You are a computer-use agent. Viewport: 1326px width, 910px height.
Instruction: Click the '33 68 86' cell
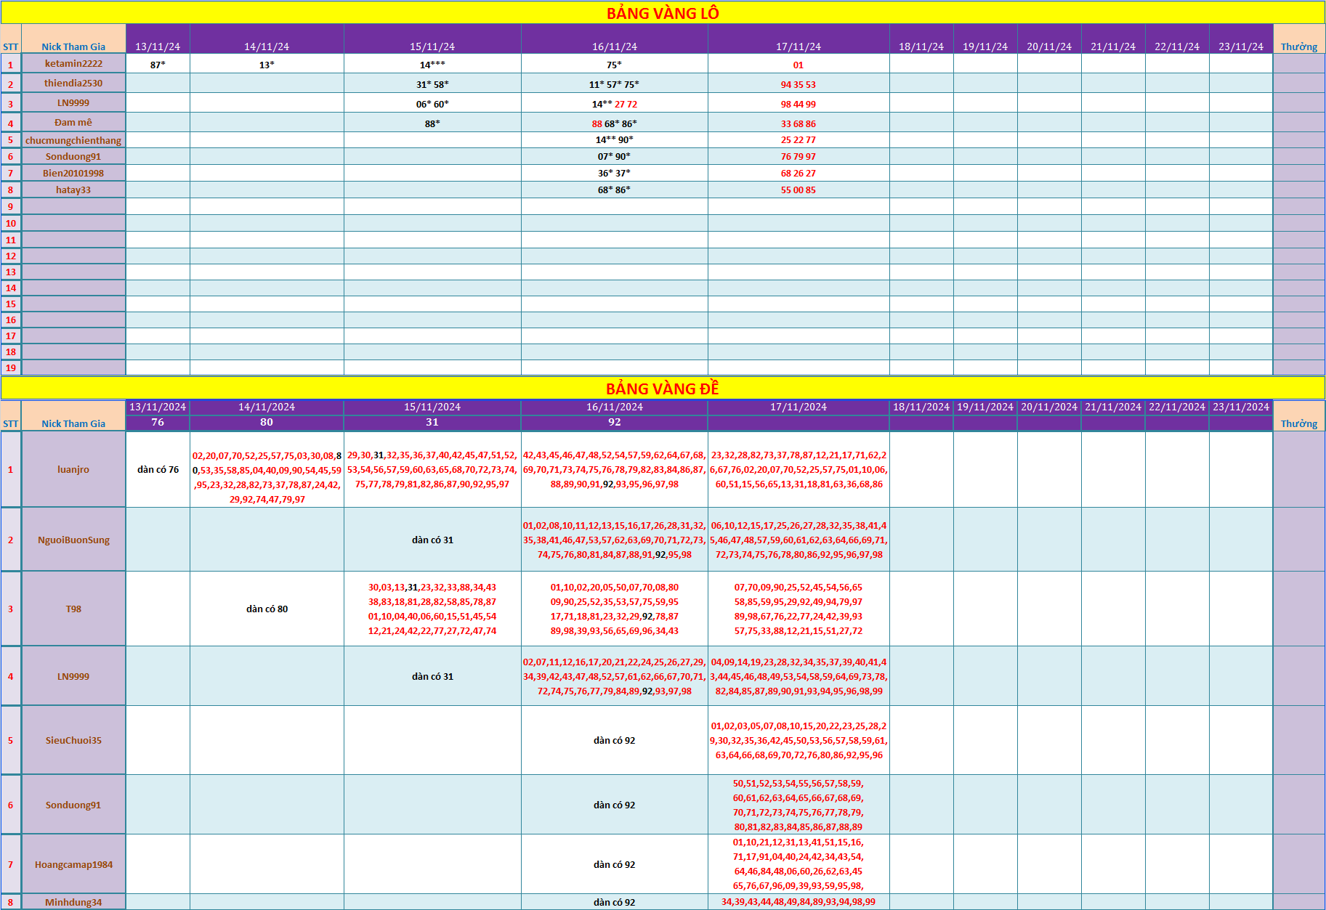coord(799,123)
